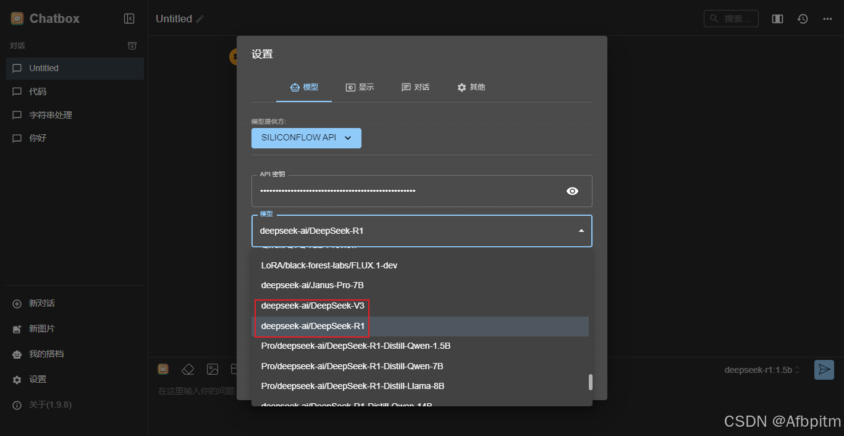Click the image attach icon in input toolbar
Screen dimensions: 844x436
213,369
